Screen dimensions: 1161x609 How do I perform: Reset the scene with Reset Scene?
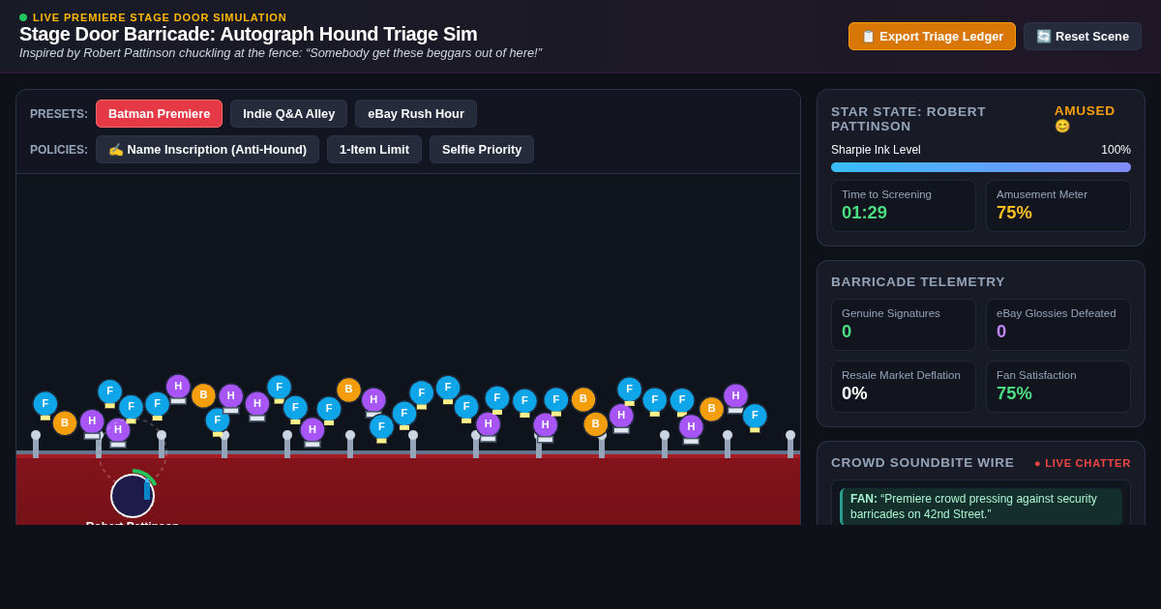click(1083, 36)
